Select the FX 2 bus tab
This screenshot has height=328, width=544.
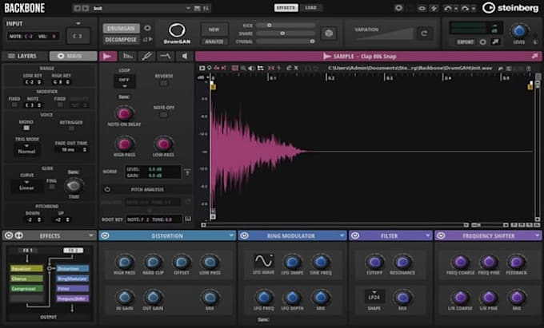pos(73,250)
